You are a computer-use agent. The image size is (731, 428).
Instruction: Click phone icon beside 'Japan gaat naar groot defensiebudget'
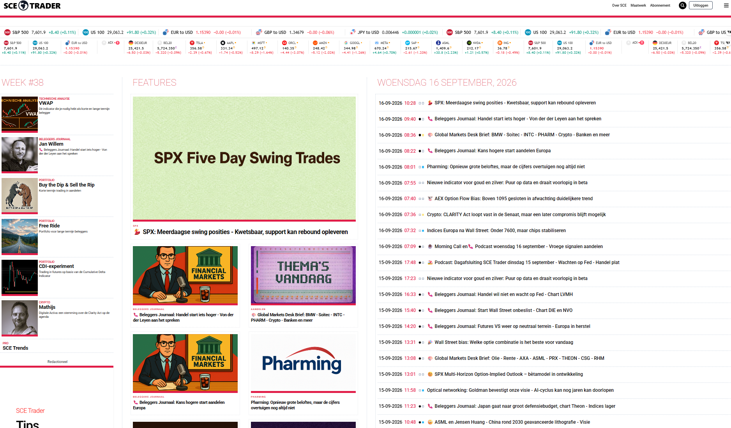point(430,406)
